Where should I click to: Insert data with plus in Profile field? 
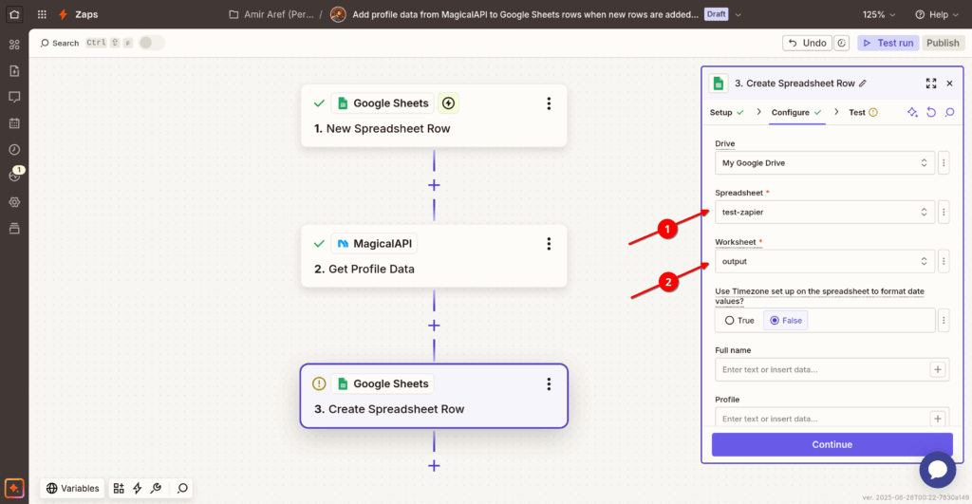point(937,419)
